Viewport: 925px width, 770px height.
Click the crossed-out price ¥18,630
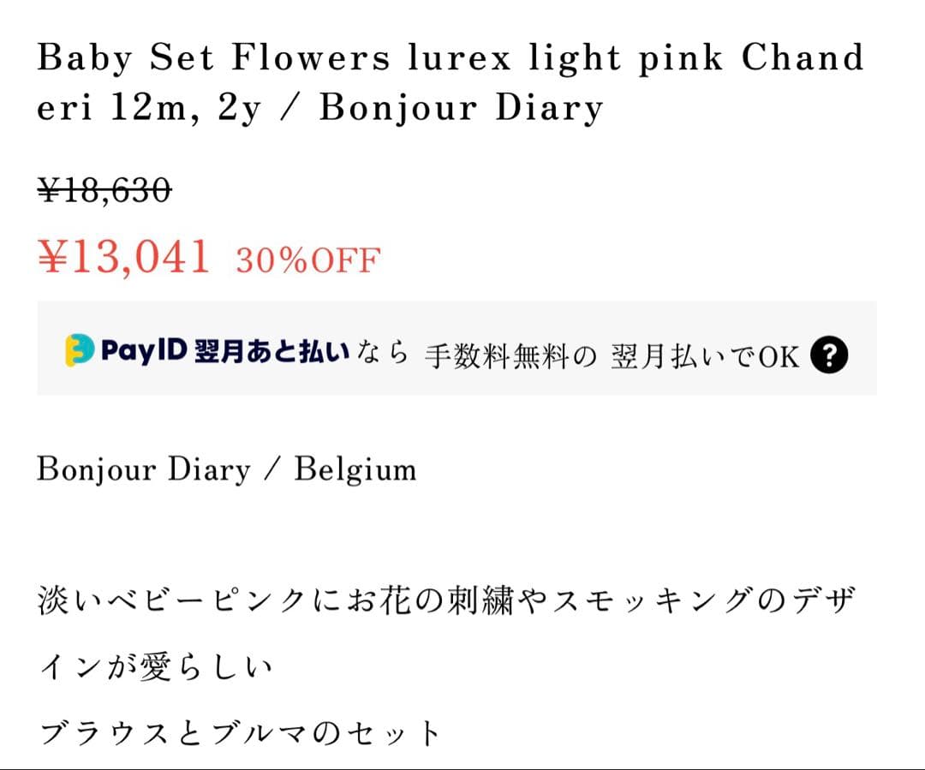(104, 189)
